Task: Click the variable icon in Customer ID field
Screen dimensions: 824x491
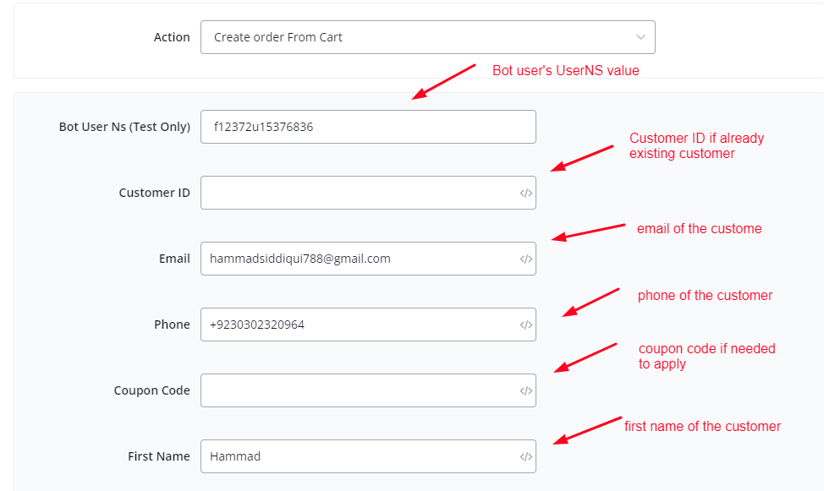Action: point(526,194)
